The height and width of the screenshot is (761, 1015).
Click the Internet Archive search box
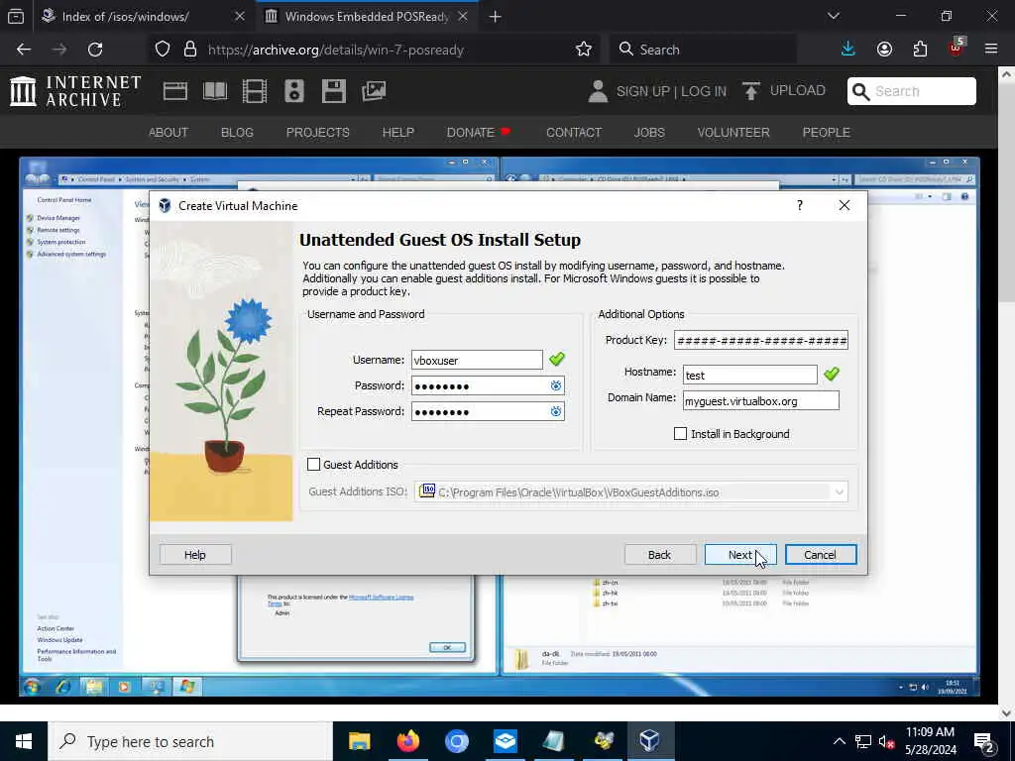pyautogui.click(x=912, y=91)
